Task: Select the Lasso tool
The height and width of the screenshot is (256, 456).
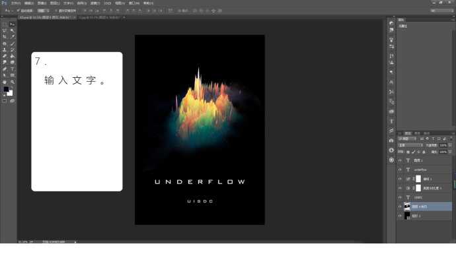Action: click(5, 30)
